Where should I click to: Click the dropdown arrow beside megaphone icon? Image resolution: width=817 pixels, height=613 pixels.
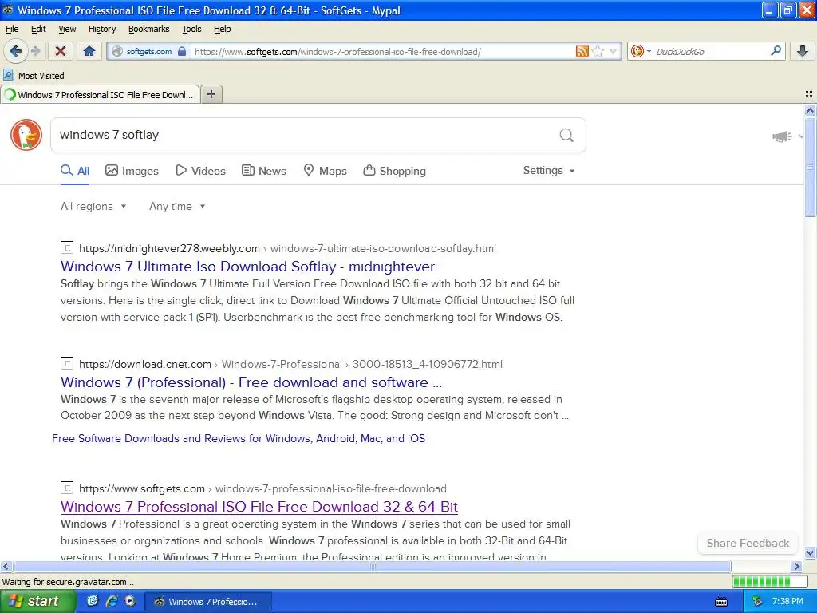coord(800,136)
